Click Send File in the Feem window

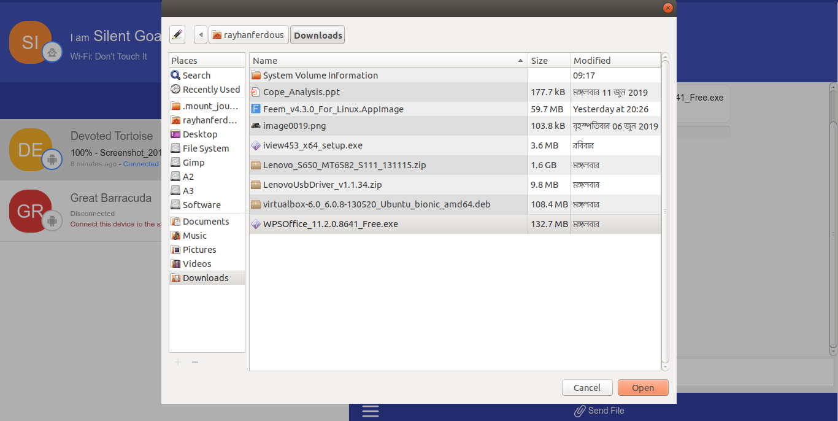click(x=599, y=411)
